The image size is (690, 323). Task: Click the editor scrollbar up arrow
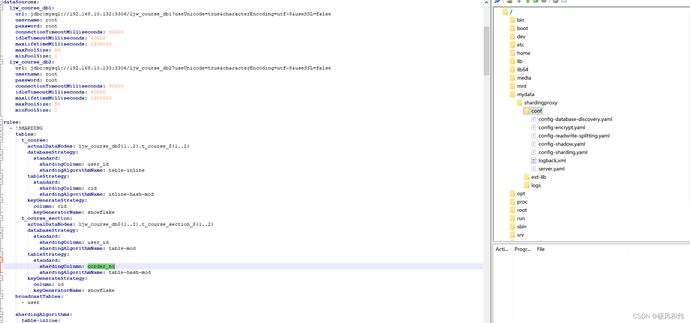click(x=486, y=2)
